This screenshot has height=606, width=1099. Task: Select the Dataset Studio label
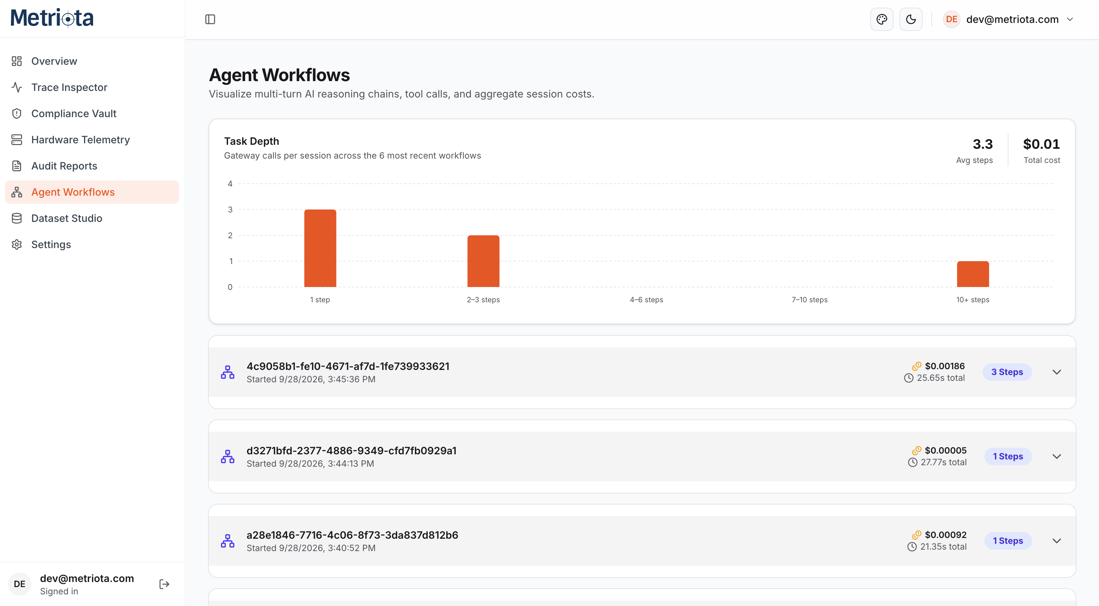click(67, 218)
